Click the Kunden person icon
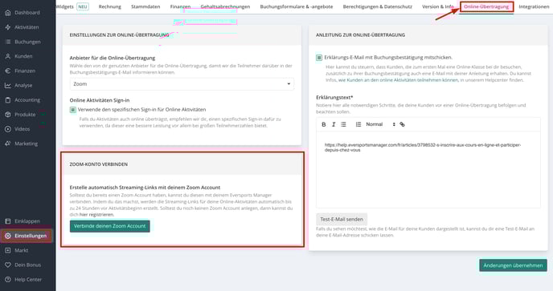The height and width of the screenshot is (291, 553). click(8, 56)
